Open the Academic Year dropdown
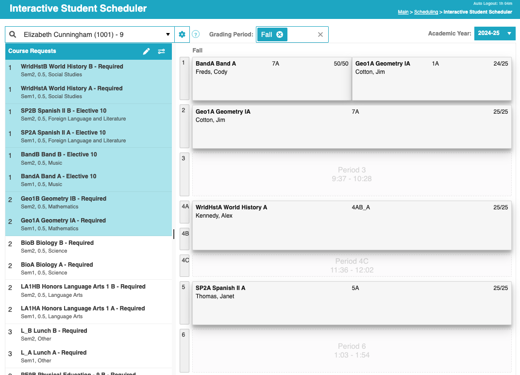520x375 pixels. tap(494, 34)
